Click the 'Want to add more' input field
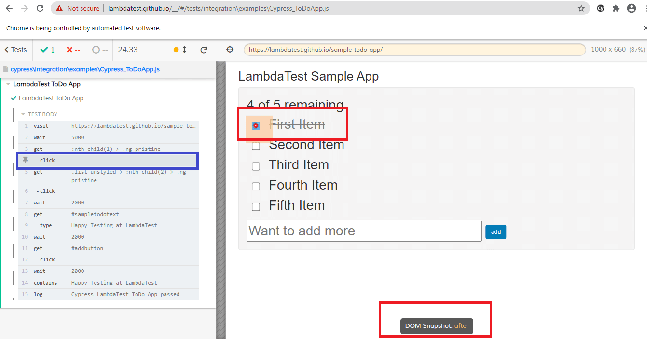Image resolution: width=659 pixels, height=339 pixels. pos(364,231)
